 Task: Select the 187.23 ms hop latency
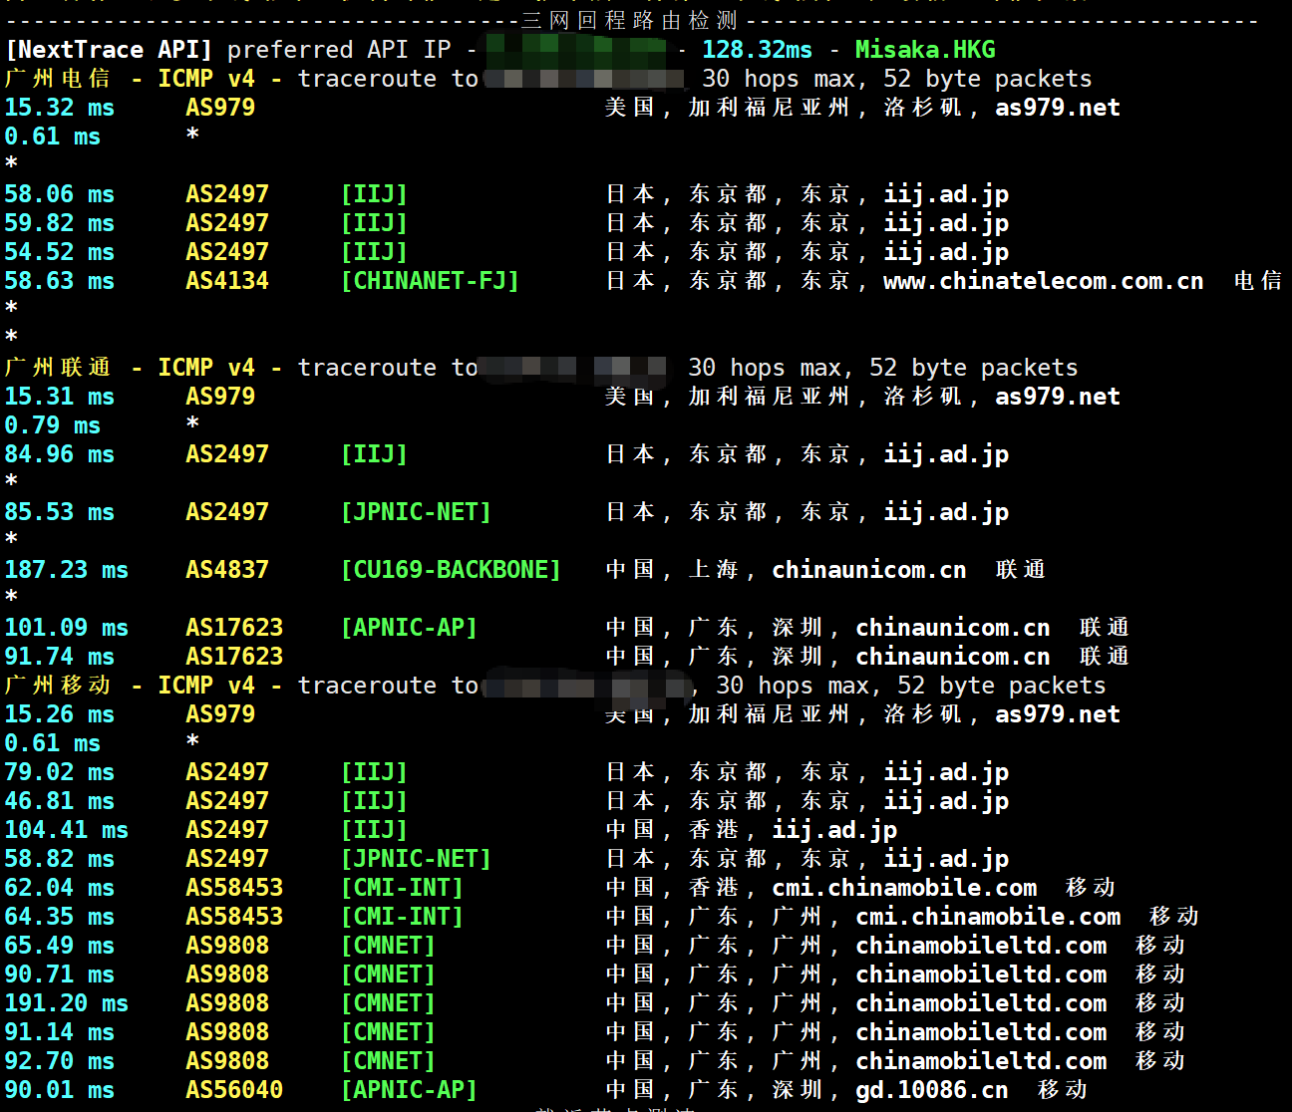[x=67, y=570]
